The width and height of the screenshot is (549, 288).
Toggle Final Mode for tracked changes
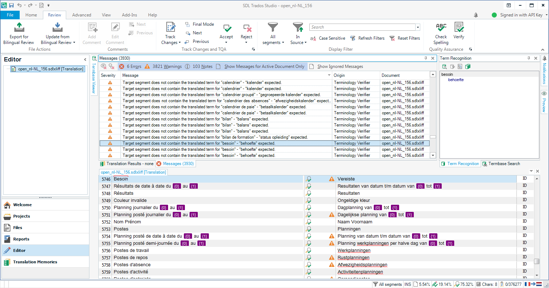[x=200, y=24]
